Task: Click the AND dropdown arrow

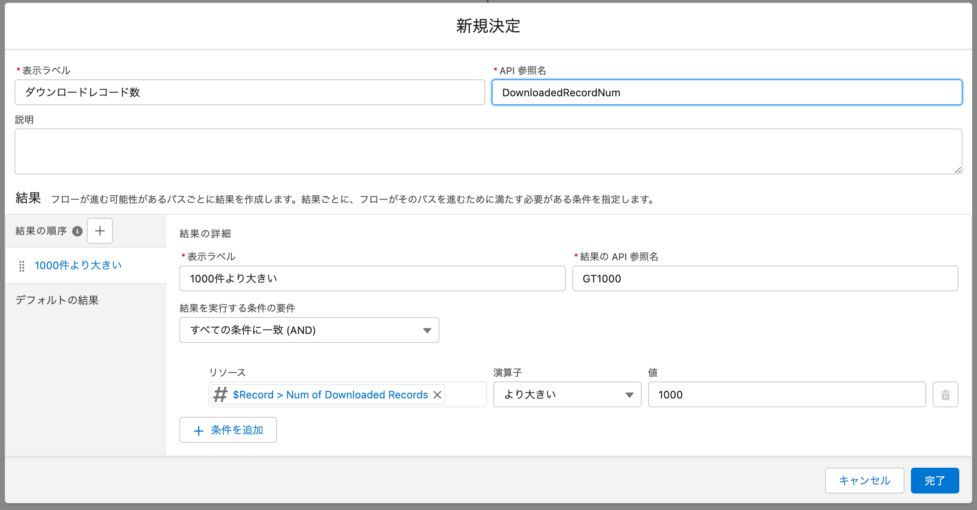Action: point(427,331)
